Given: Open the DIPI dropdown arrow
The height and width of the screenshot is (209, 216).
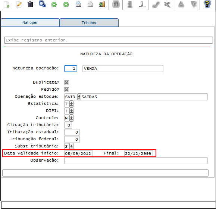Looking at the screenshot, I should point(71,111).
